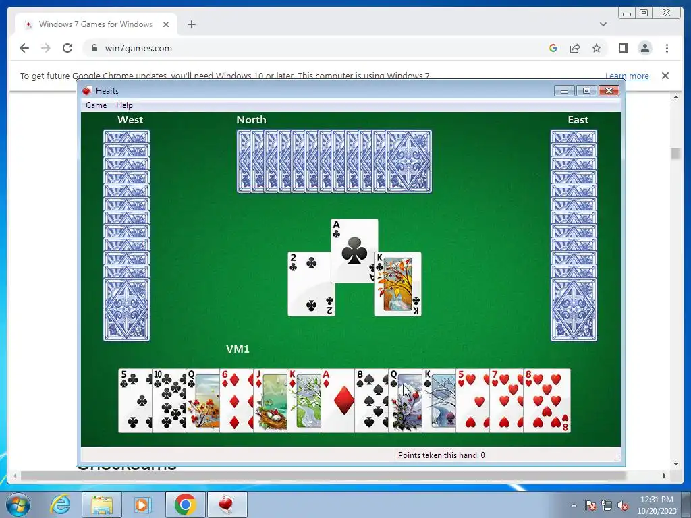Image resolution: width=691 pixels, height=518 pixels.
Task: Select the 8 of spades card
Action: click(372, 401)
